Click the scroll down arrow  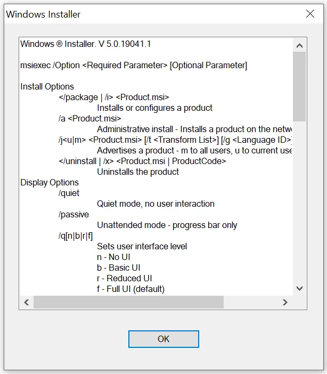tap(299, 288)
